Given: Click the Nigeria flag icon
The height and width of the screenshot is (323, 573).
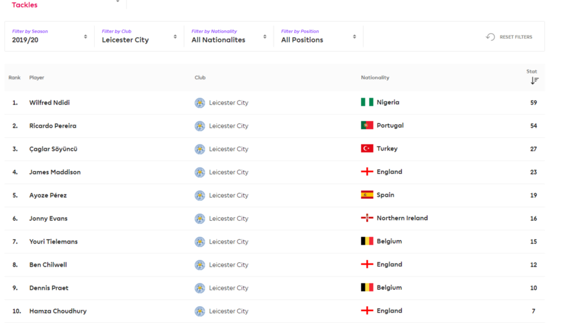Looking at the screenshot, I should coord(367,102).
